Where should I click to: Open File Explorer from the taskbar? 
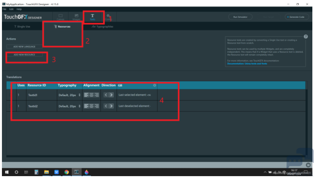[47, 172]
